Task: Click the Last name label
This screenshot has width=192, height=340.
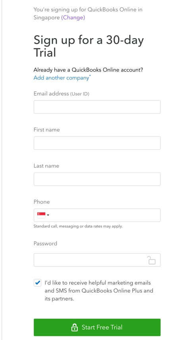Action: [46, 166]
